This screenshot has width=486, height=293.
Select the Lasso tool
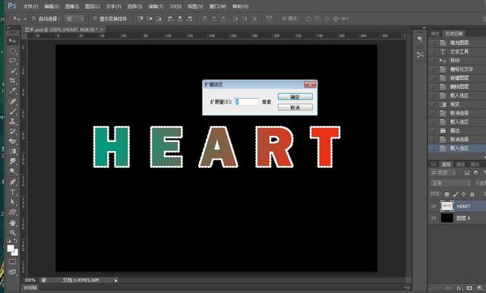pyautogui.click(x=12, y=61)
